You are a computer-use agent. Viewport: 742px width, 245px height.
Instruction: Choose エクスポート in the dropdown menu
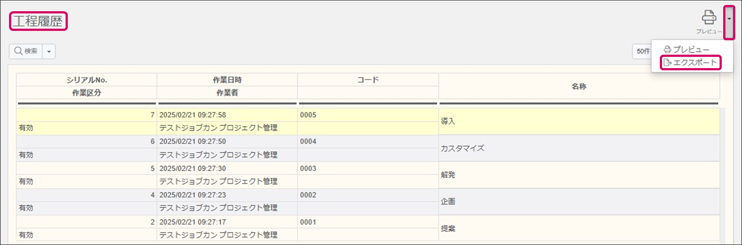click(690, 63)
